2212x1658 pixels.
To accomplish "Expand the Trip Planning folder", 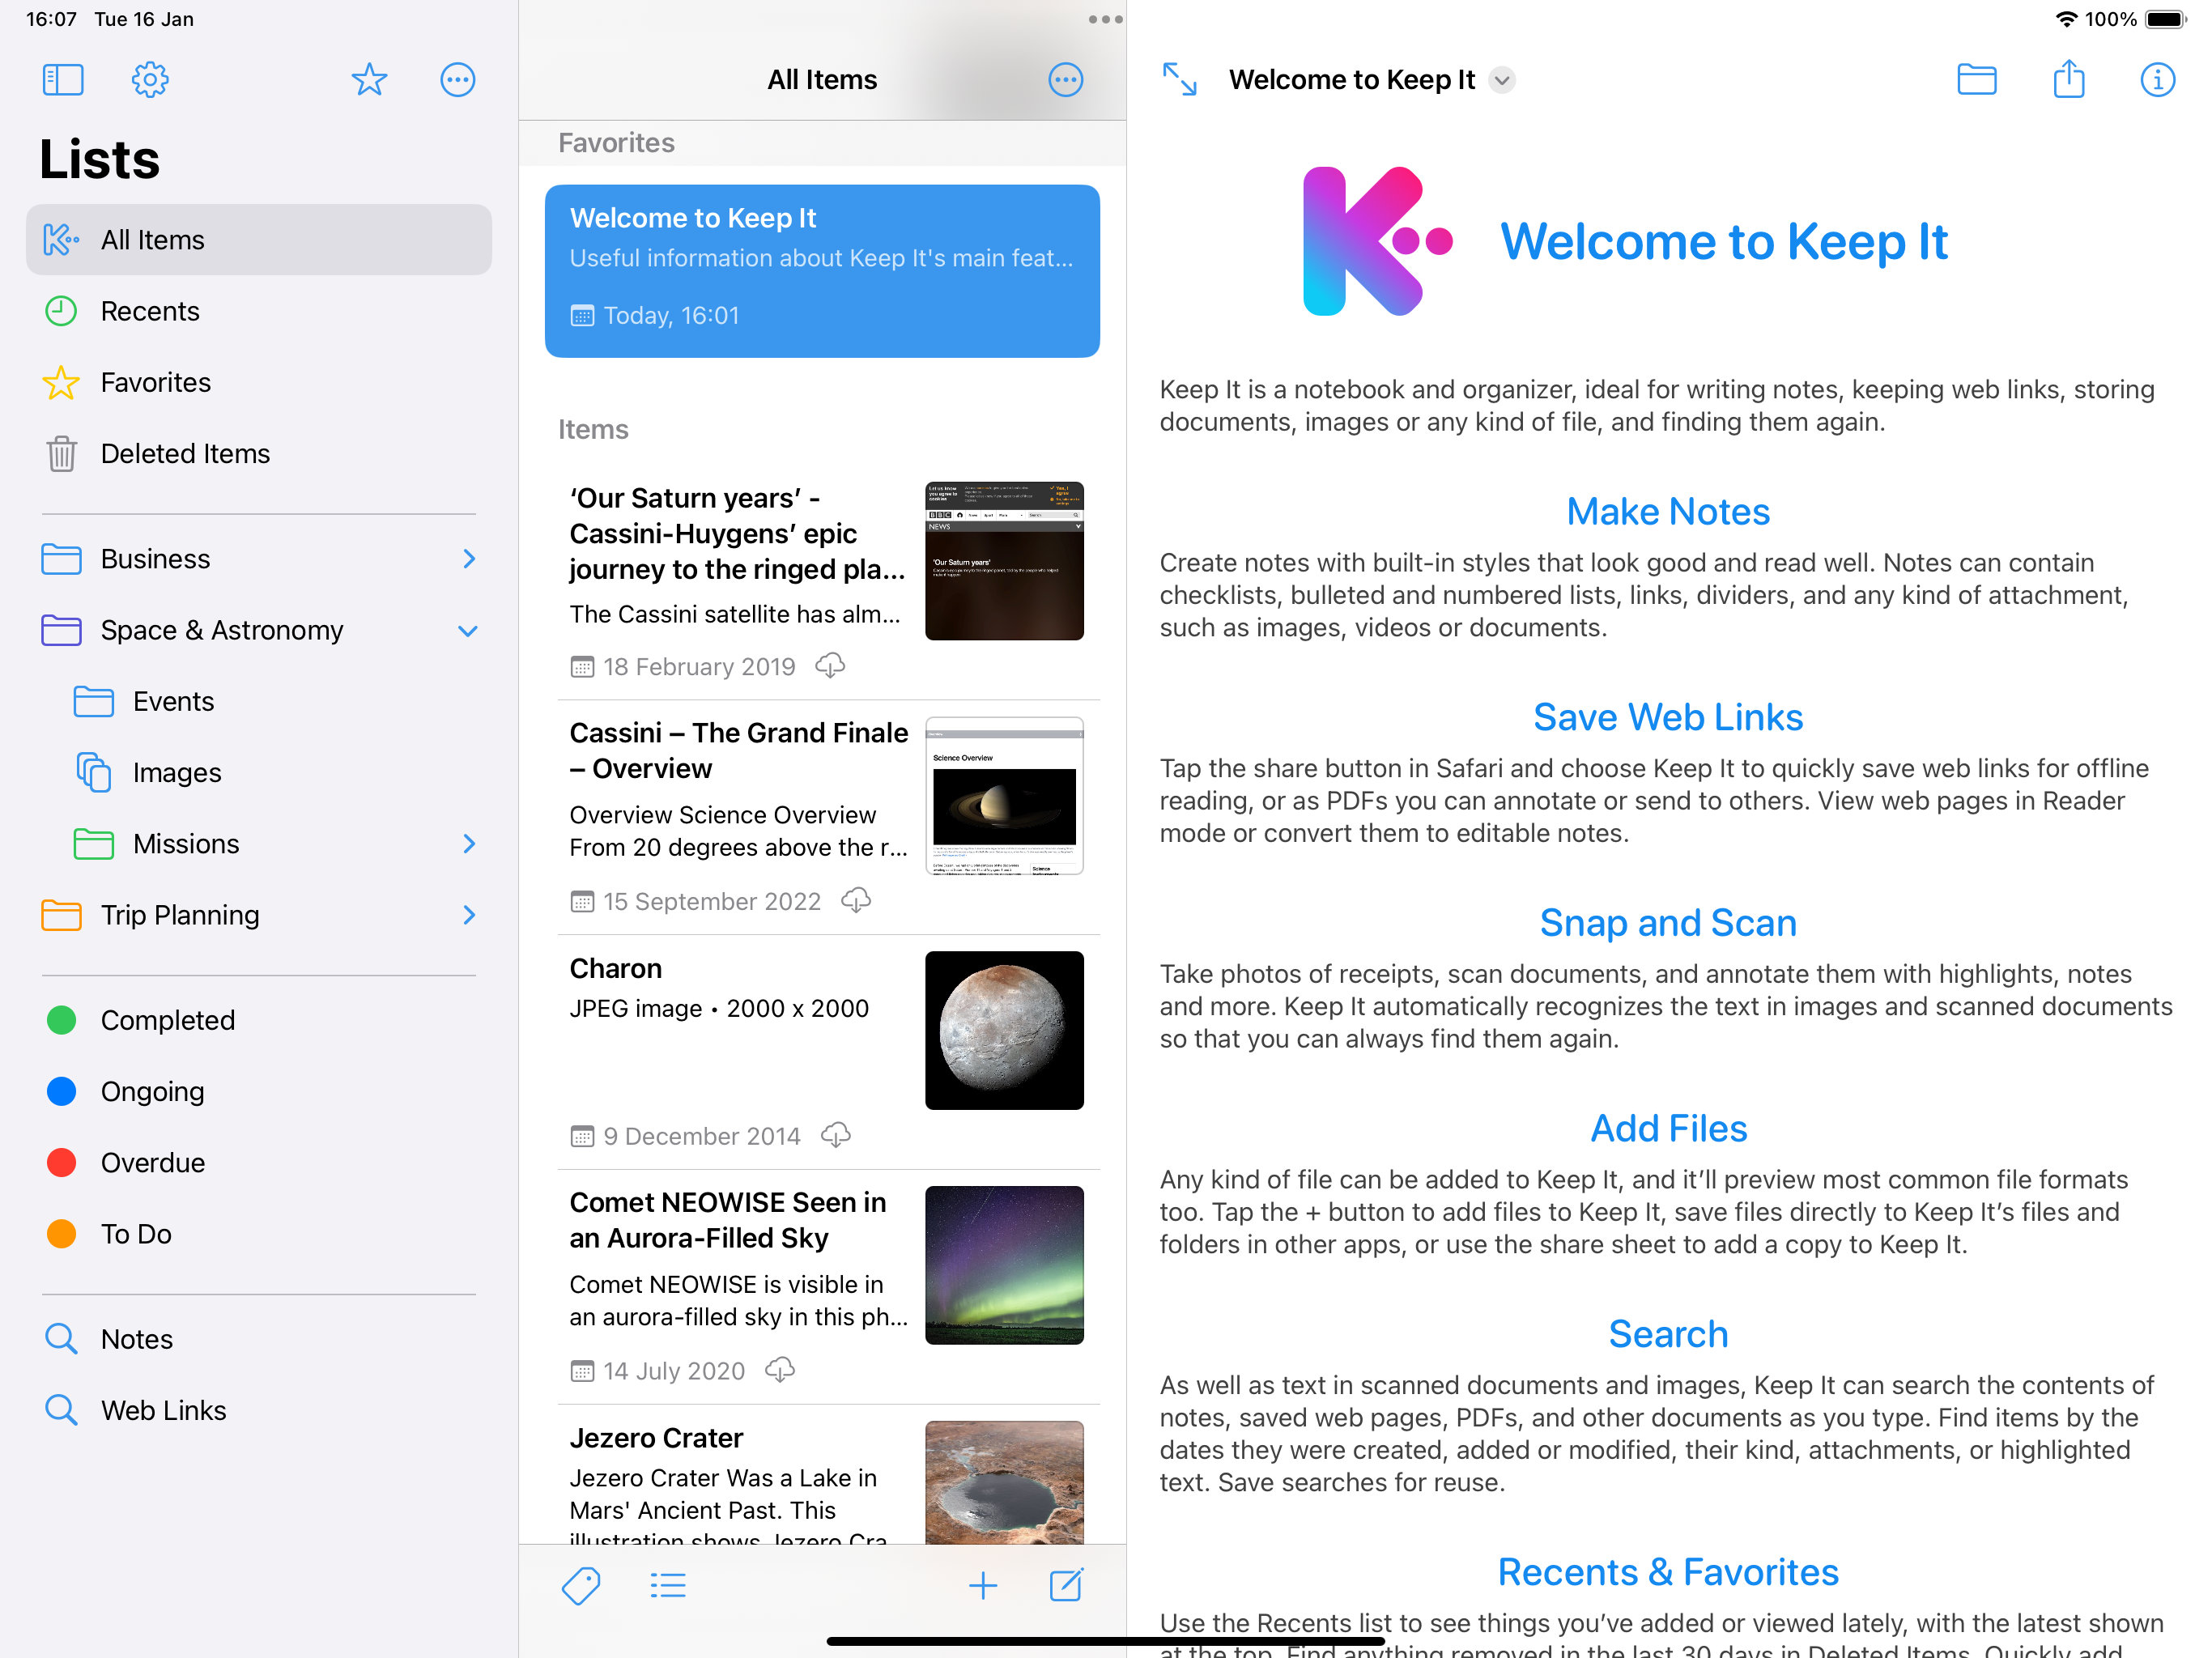I will 469,914.
